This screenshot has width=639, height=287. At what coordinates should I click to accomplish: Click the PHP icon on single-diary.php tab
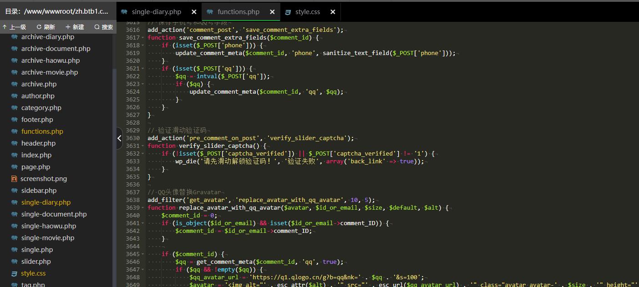tap(123, 12)
